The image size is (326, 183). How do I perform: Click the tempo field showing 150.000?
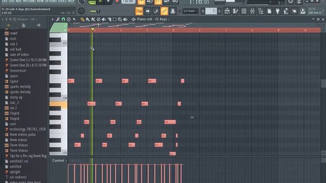[128, 2]
